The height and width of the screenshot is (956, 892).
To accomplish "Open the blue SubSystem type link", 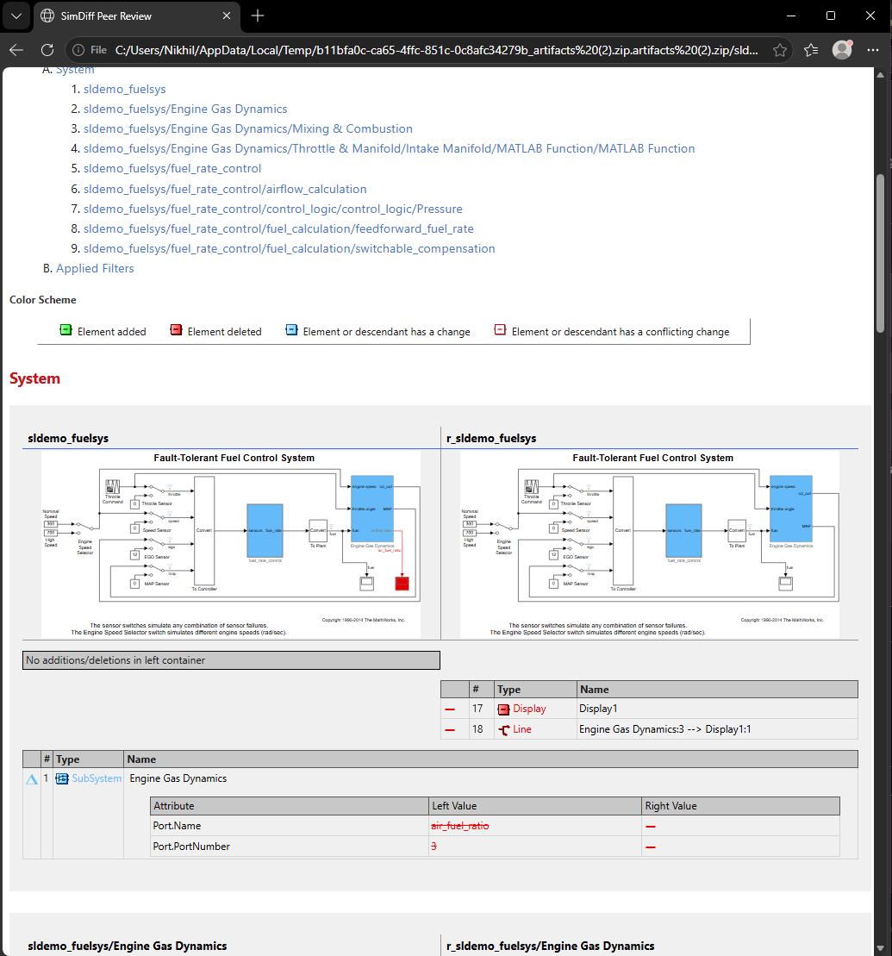I will tap(97, 778).
